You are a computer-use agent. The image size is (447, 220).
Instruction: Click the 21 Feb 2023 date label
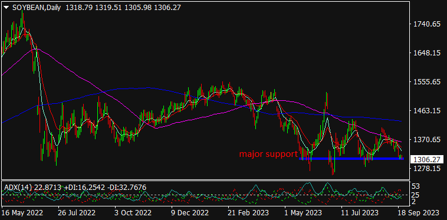[x=249, y=213]
